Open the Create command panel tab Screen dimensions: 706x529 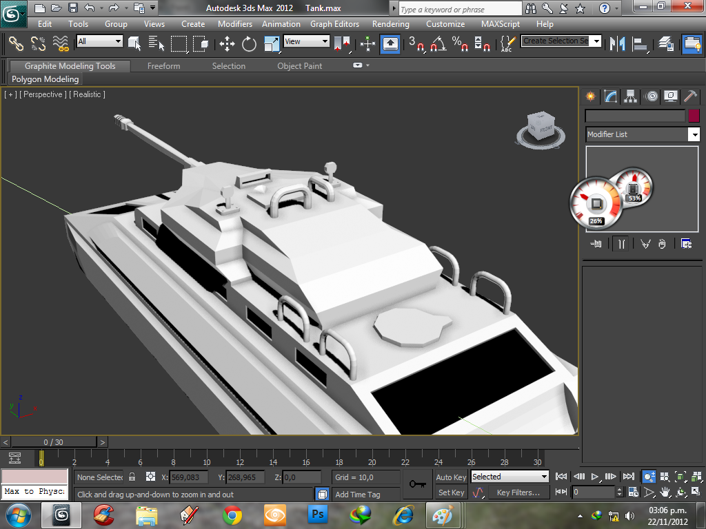tap(590, 96)
